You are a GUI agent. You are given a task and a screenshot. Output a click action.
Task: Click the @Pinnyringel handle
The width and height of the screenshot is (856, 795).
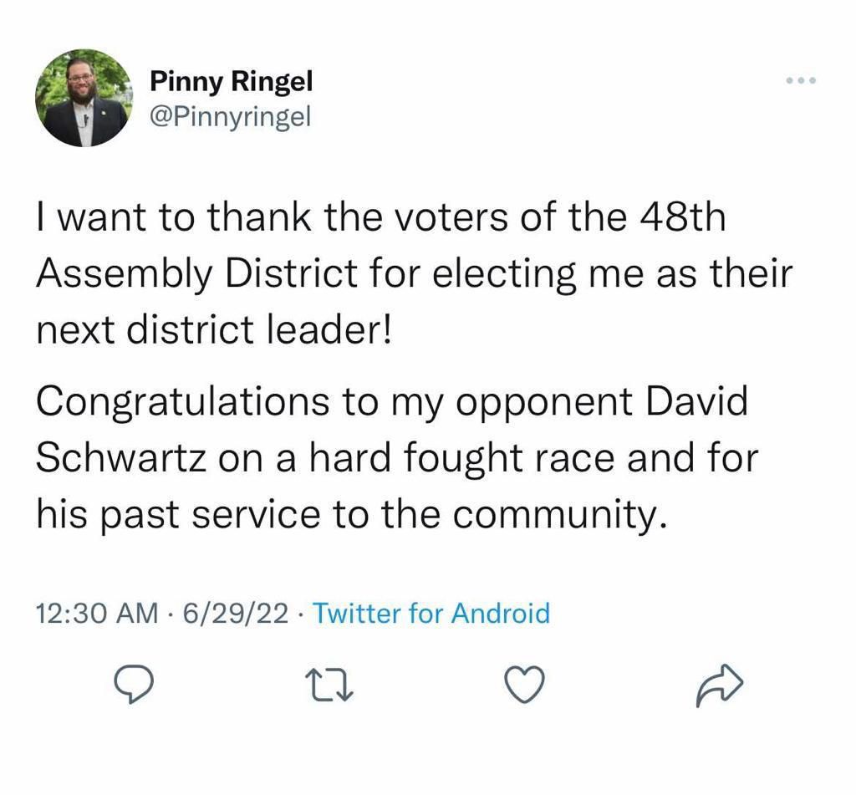tap(230, 116)
